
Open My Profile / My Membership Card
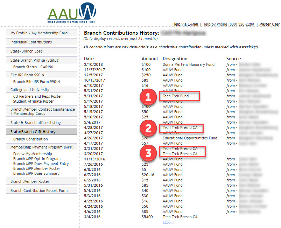tap(42, 33)
